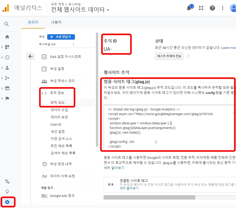Click the 추적 ID heading text
Image resolution: width=236 pixels, height=208 pixels.
click(x=110, y=41)
